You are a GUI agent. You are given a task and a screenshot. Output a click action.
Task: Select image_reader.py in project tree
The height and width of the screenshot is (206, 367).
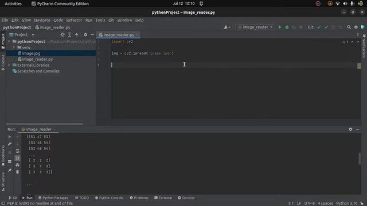point(37,60)
